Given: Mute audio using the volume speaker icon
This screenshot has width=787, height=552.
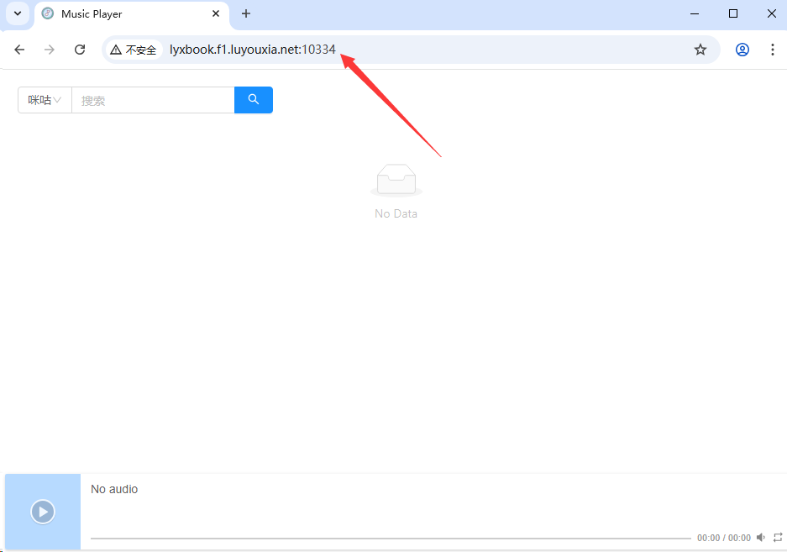Looking at the screenshot, I should (x=761, y=538).
